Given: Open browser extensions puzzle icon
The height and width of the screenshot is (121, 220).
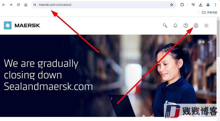Looking at the screenshot, I should [x=182, y=5].
